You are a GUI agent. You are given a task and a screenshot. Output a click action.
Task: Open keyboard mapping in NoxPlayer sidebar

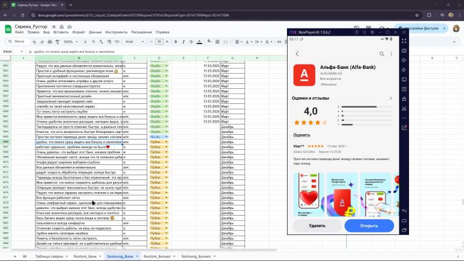404,51
